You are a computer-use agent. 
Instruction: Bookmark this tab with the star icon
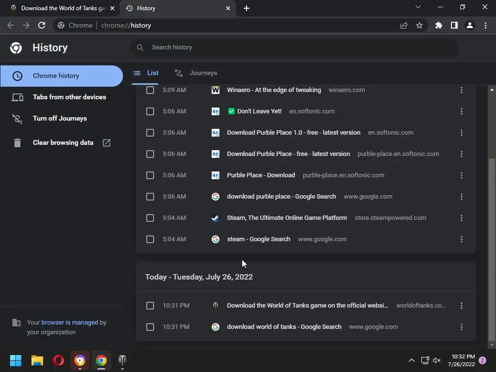coord(419,25)
